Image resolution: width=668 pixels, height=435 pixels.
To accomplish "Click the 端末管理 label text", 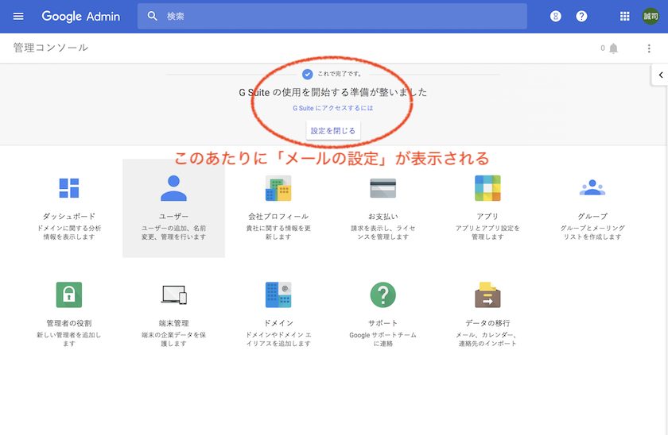I will point(174,323).
